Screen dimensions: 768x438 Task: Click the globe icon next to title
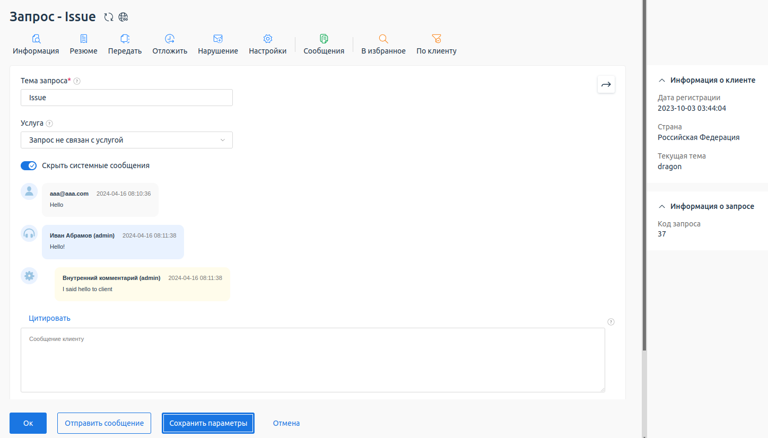pyautogui.click(x=124, y=17)
